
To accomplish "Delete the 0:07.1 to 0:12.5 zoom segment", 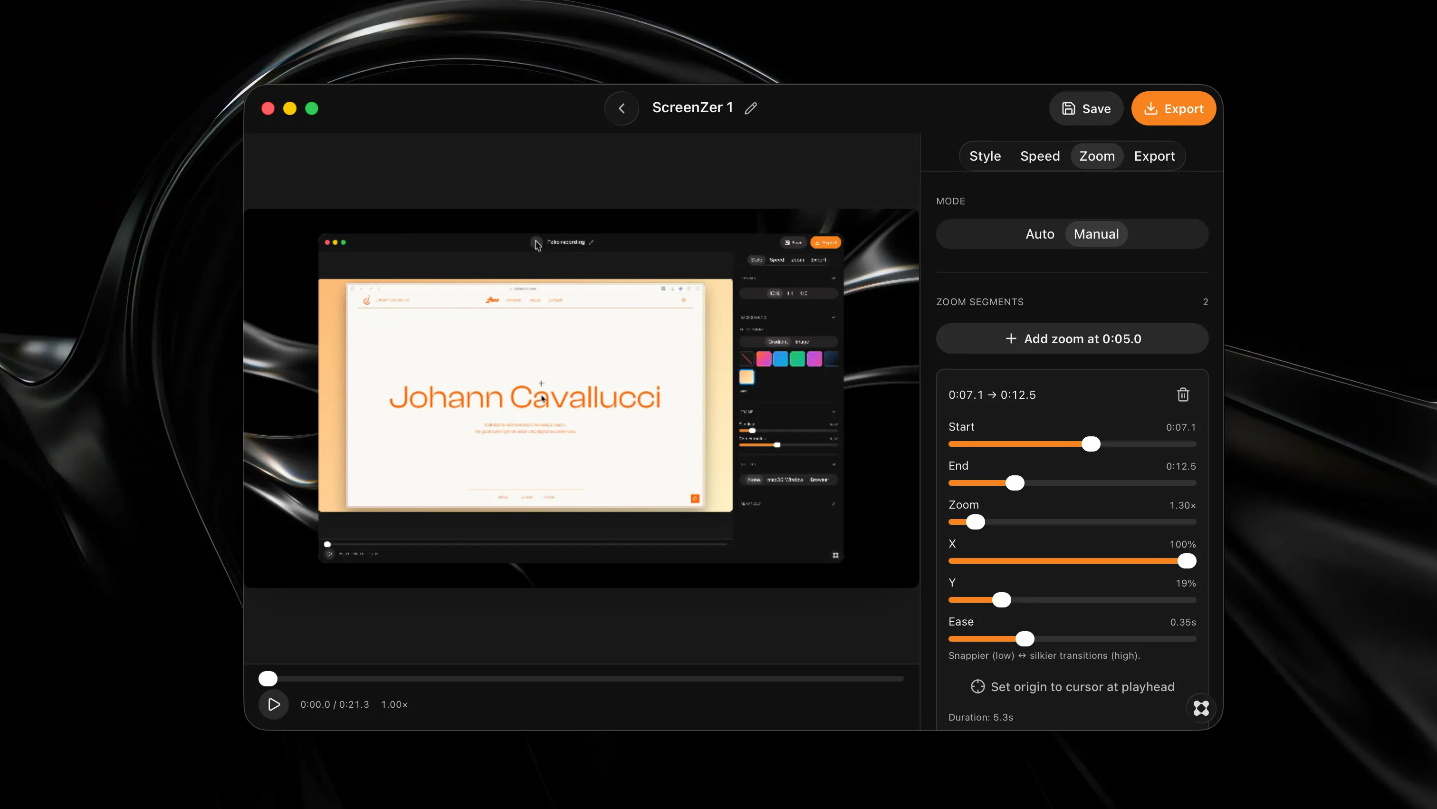I will 1183,395.
